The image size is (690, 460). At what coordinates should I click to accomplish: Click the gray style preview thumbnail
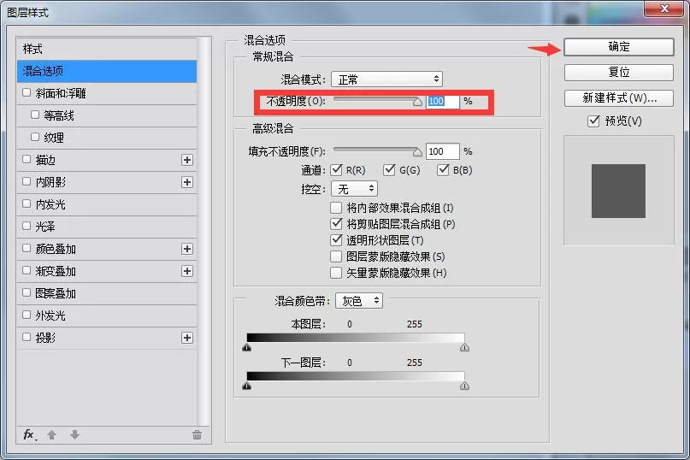[x=618, y=191]
